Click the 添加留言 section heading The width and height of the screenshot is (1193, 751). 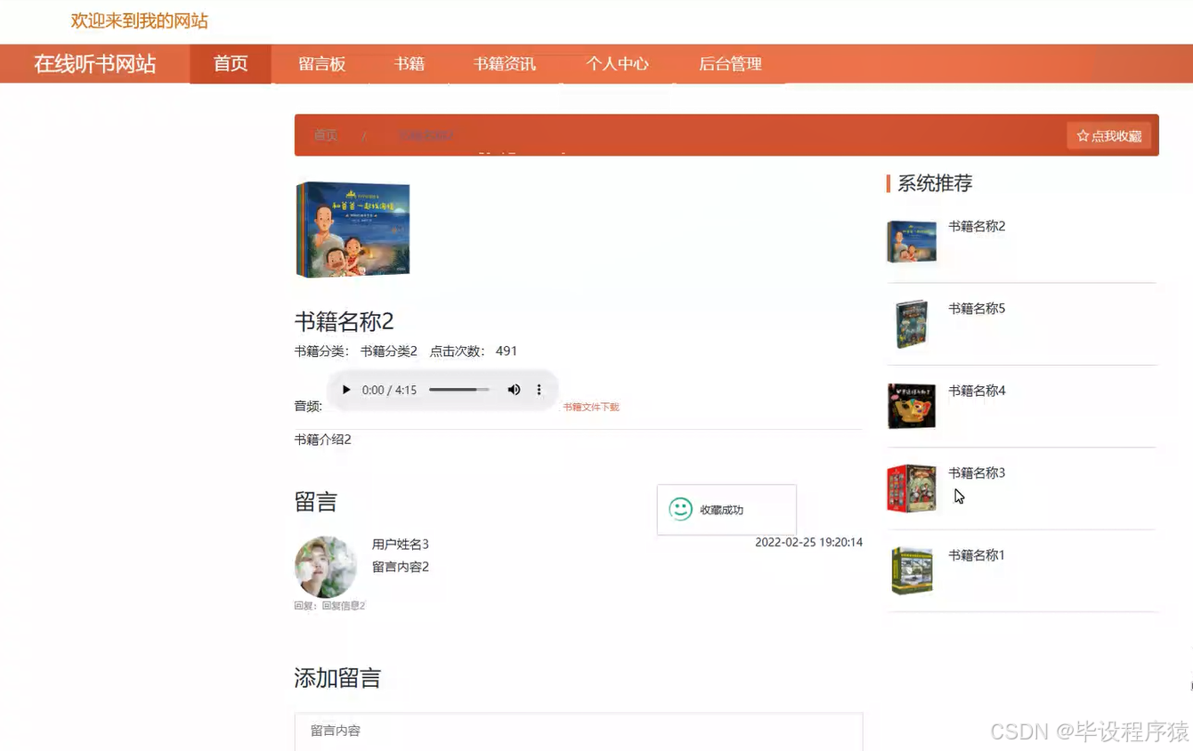337,678
